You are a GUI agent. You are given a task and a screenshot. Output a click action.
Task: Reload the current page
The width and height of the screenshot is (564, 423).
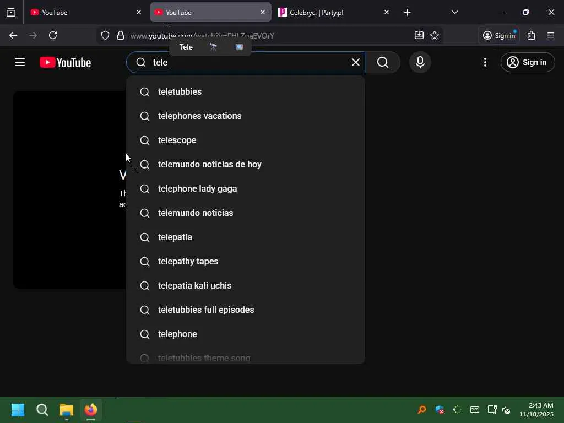point(53,35)
